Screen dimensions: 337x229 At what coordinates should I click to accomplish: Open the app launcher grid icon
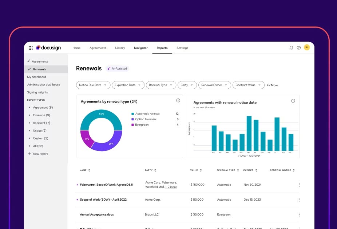(31, 48)
